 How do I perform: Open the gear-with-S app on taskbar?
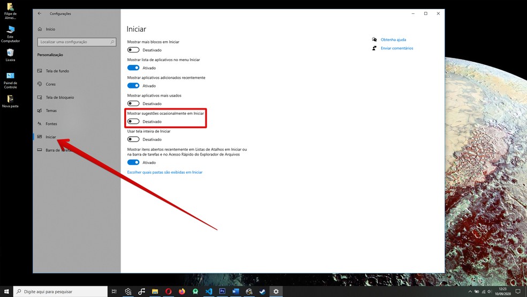tap(128, 291)
